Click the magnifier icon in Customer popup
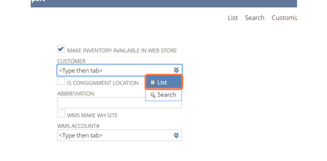 point(153,95)
